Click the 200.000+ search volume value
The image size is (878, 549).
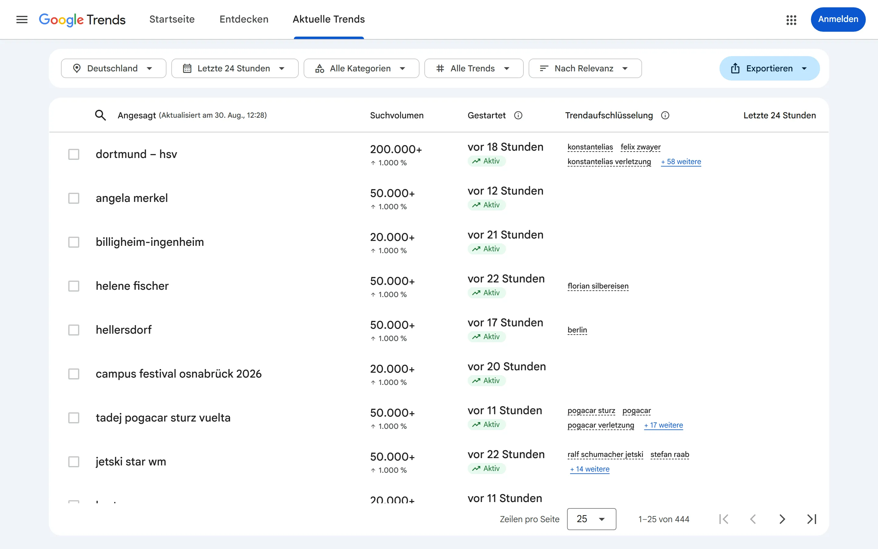click(x=396, y=149)
